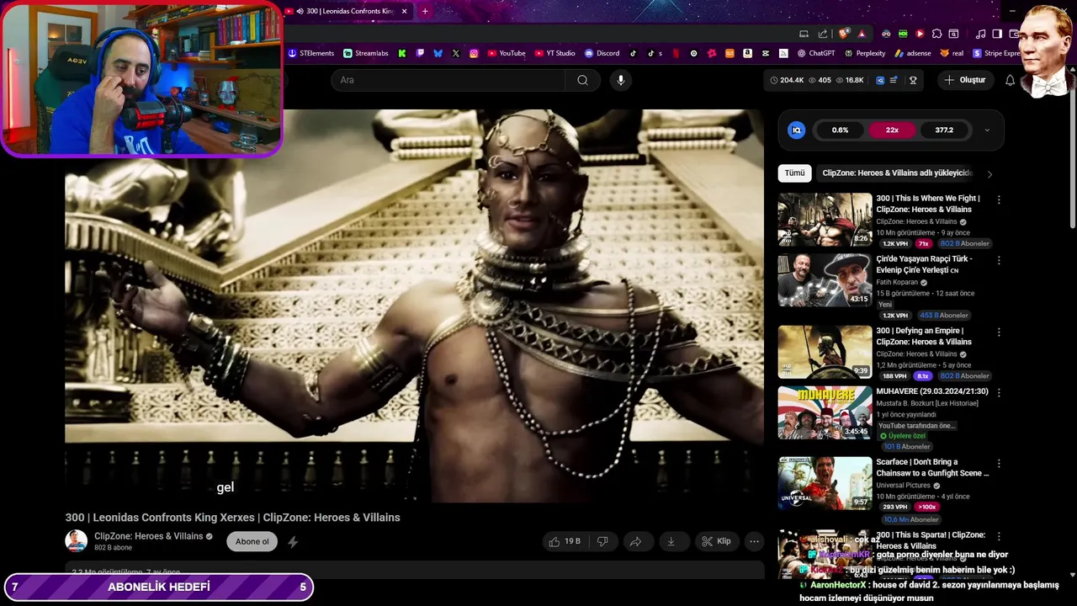Open browser extensions puzzle icon

coord(936,34)
